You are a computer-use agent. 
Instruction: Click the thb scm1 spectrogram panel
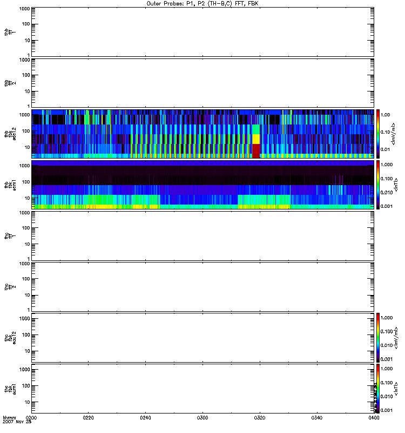202,185
